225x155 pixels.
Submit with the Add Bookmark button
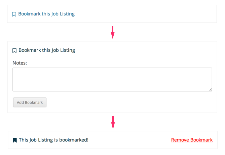[30, 102]
